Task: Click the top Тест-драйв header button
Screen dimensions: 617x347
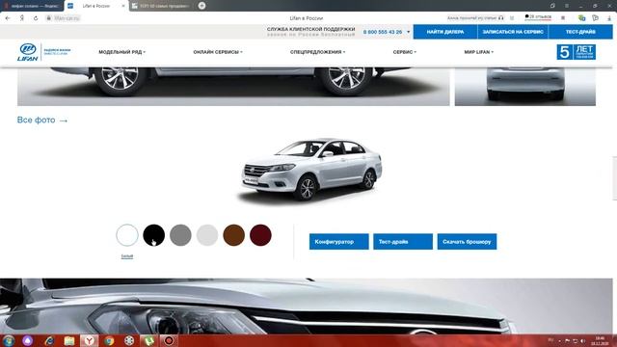Action: click(x=580, y=32)
